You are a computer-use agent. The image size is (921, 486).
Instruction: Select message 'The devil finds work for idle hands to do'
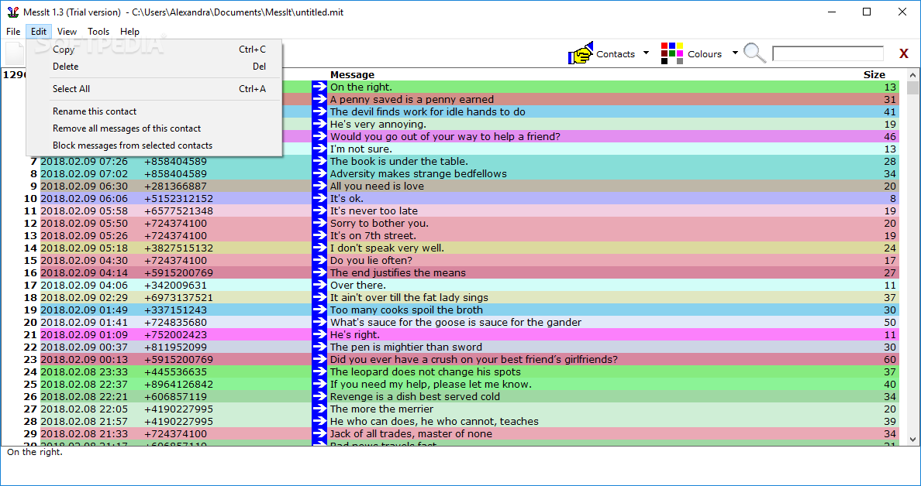428,112
